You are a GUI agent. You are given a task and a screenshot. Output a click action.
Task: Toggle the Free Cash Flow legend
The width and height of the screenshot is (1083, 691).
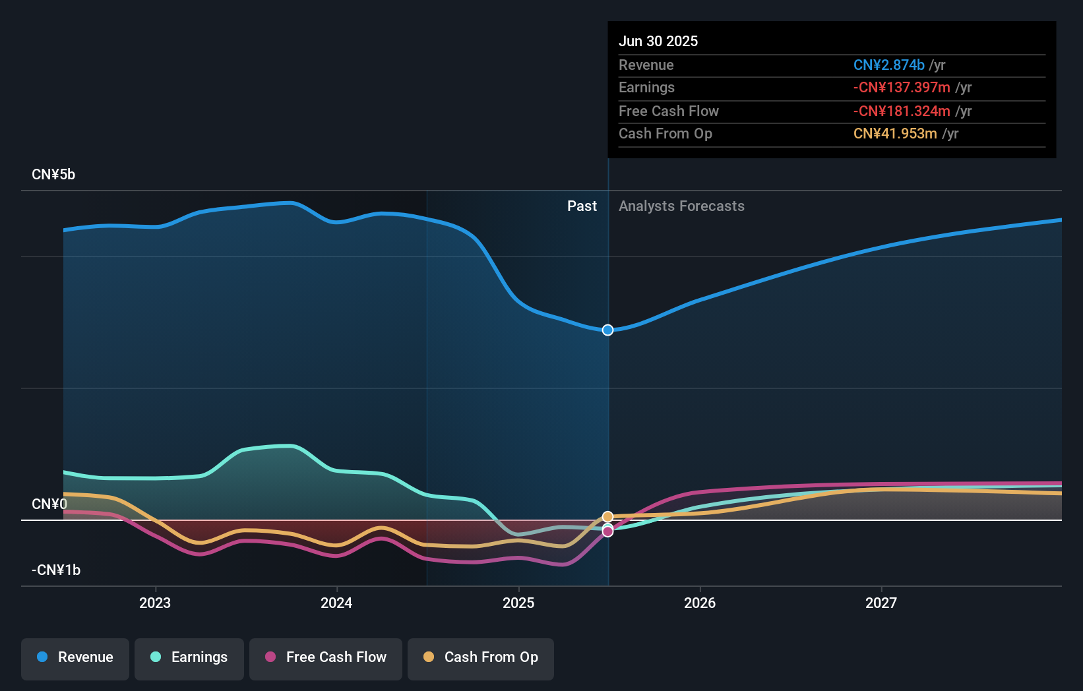point(326,657)
